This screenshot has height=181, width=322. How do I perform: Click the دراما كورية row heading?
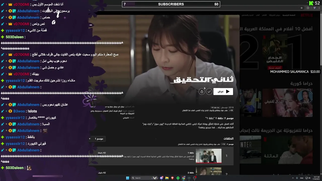301,83
